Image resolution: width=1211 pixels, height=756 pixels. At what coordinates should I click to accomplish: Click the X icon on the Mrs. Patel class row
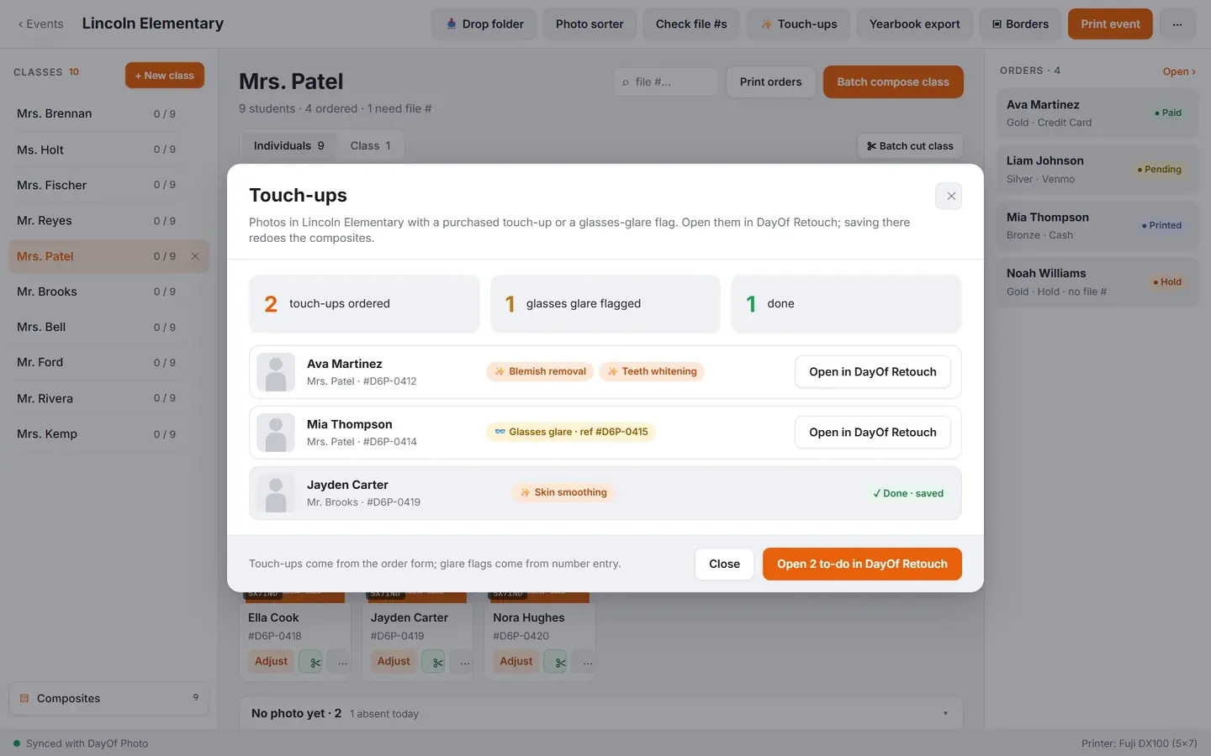[195, 256]
